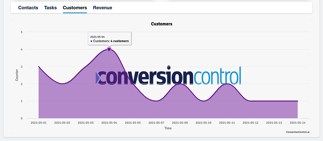Click the 2021-05-01 x-axis label
This screenshot has width=323, height=141.
tap(39, 123)
